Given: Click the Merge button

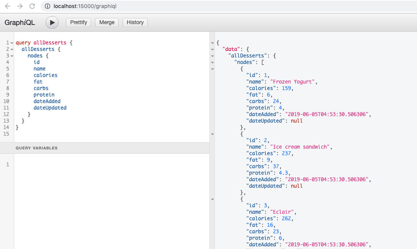Looking at the screenshot, I should pos(106,22).
